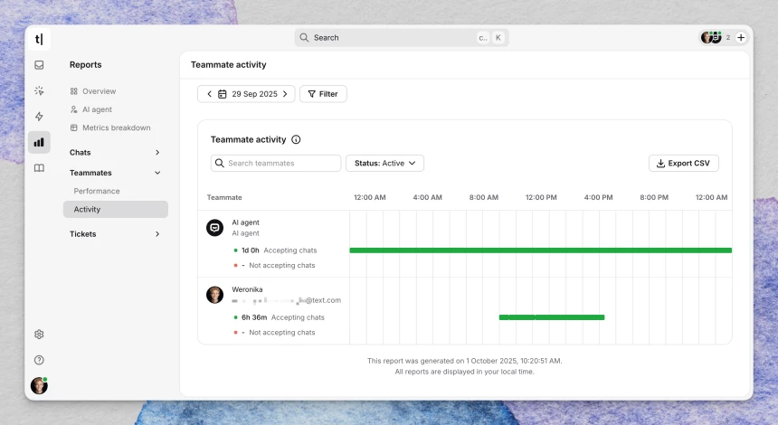
Task: Click the '1d 0h' accepting chats value
Action: [x=250, y=250]
